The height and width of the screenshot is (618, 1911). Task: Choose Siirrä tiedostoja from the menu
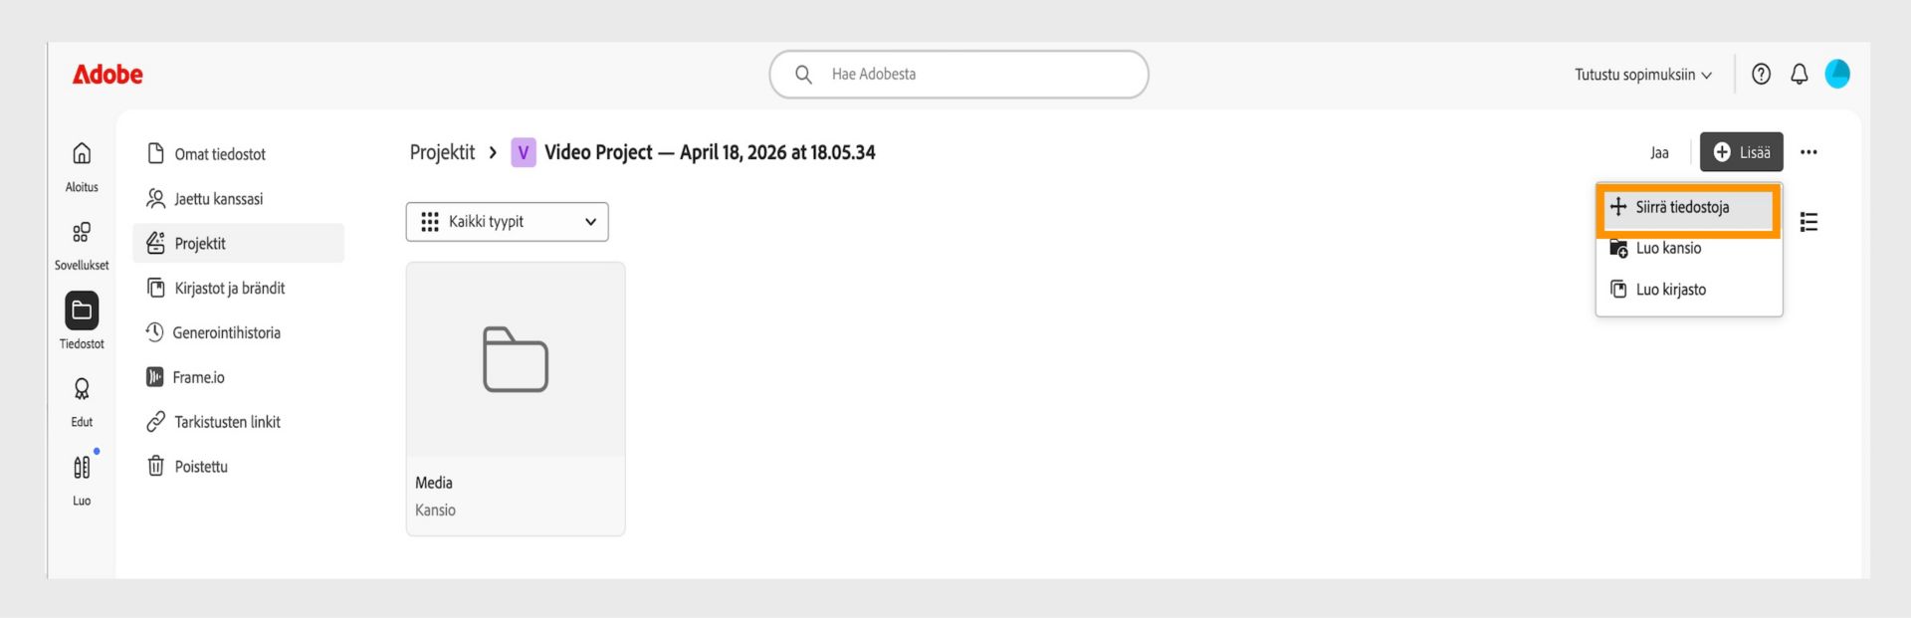point(1688,208)
